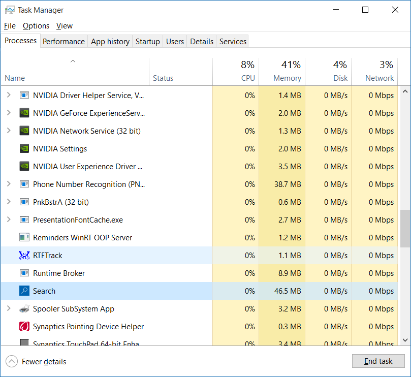Viewport: 411px width, 377px height.
Task: Click the Fewer details link
Action: pos(44,362)
